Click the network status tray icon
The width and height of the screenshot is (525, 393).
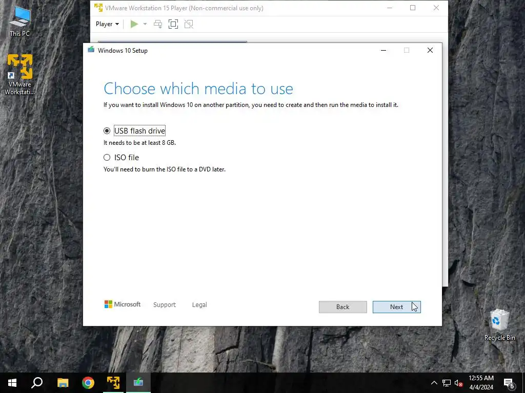[447, 383]
